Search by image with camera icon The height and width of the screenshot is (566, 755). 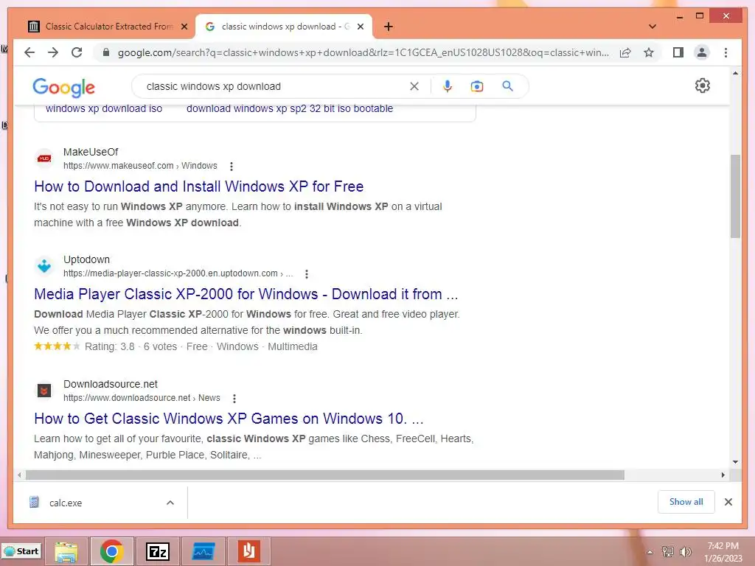pos(477,86)
